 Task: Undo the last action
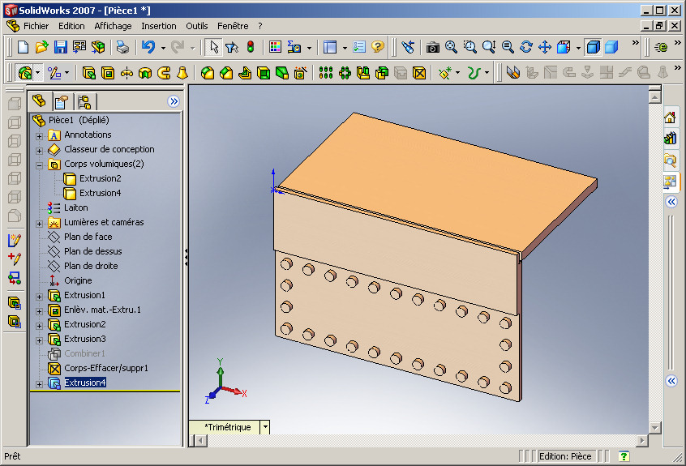coord(148,47)
